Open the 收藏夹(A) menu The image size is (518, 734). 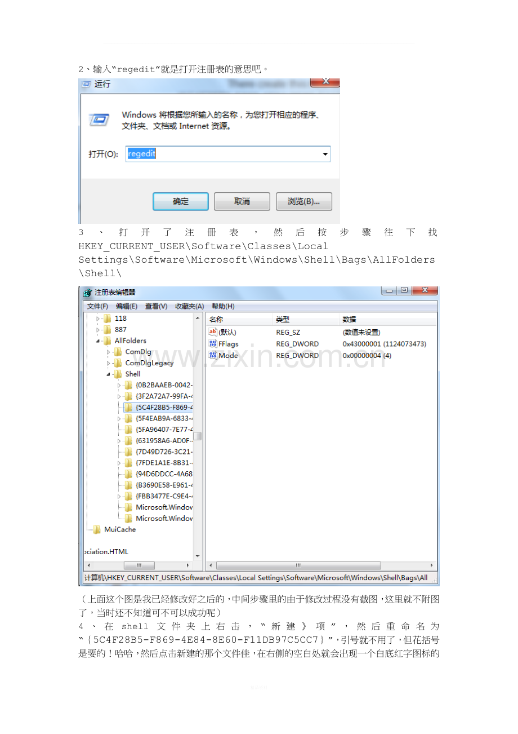click(189, 306)
